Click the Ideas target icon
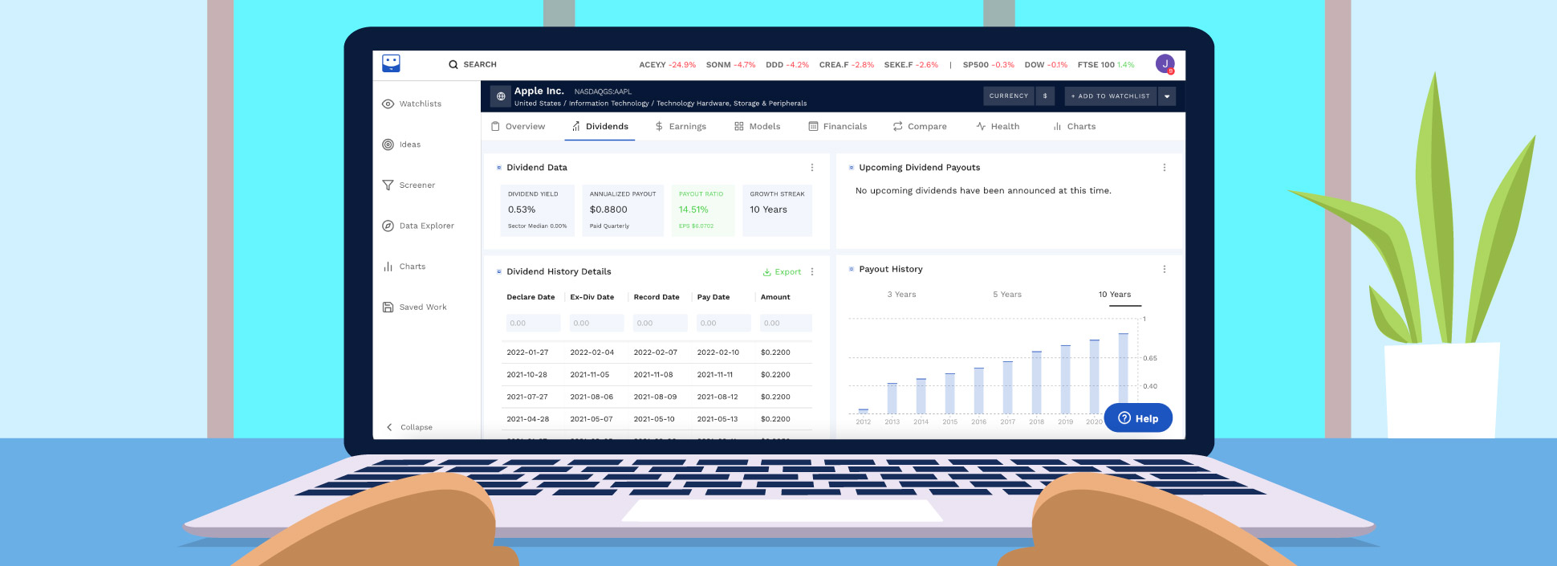Screen dimensions: 1557x566 (388, 145)
